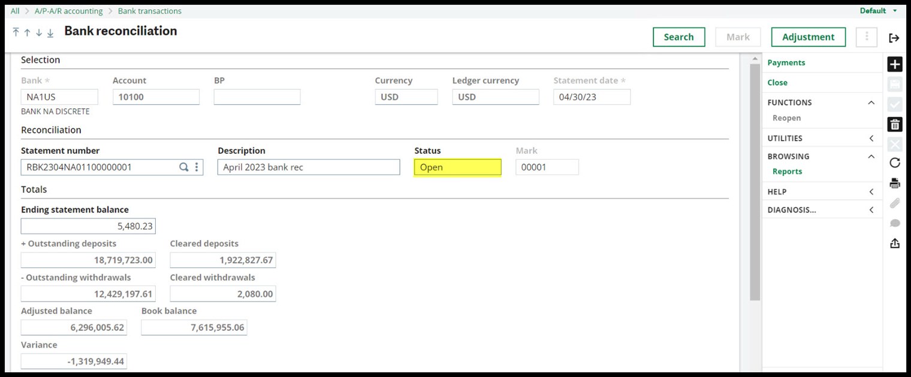Create a new record with the plus icon
Viewport: 911px width, 377px height.
[x=895, y=64]
